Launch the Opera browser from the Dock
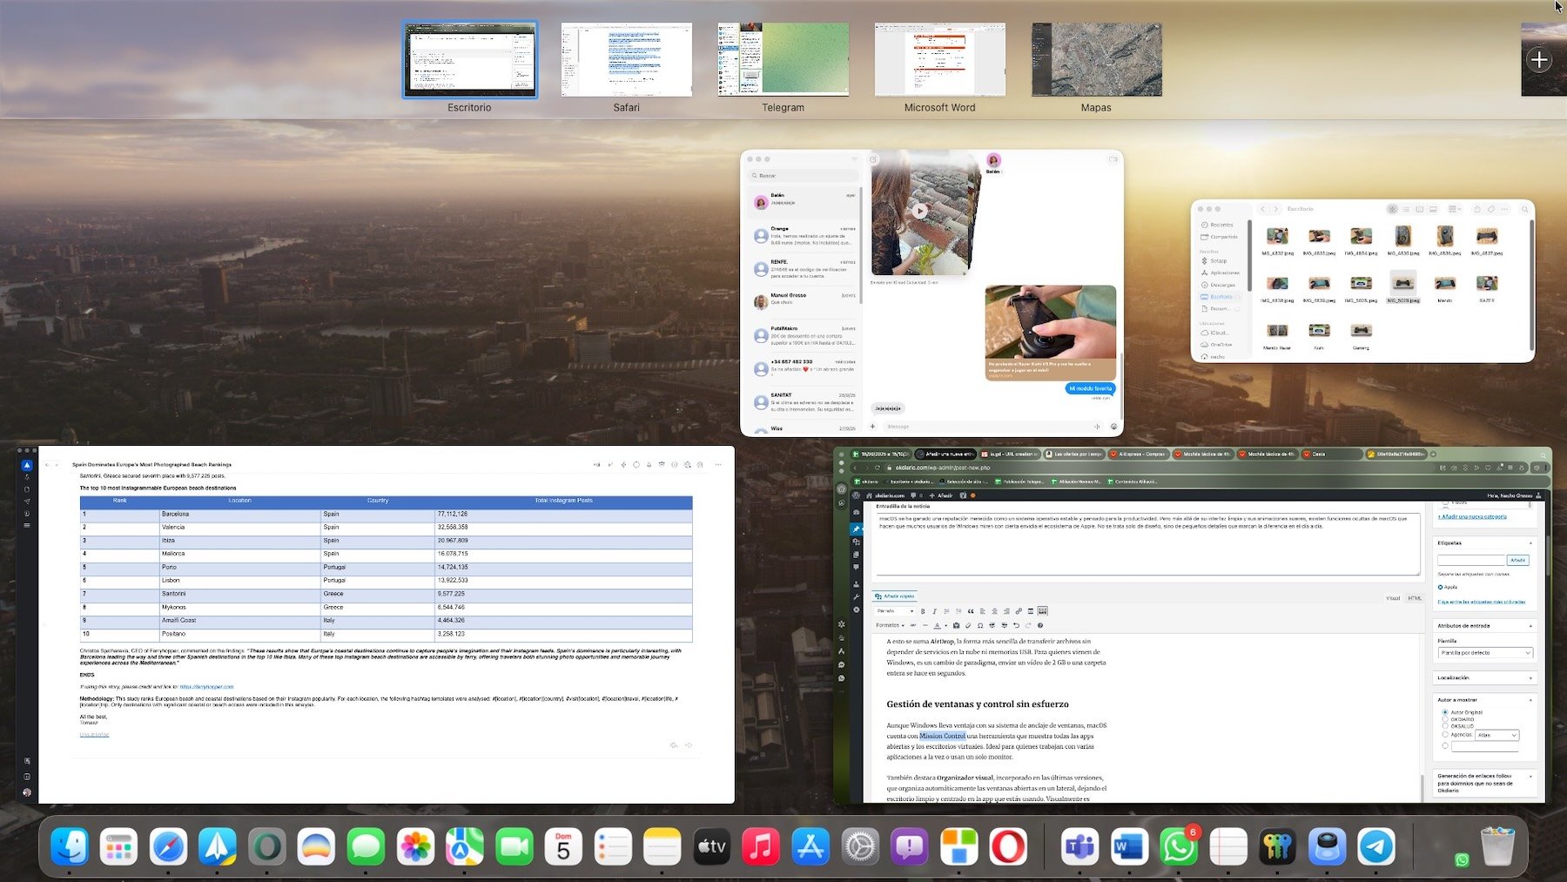 tap(1008, 846)
